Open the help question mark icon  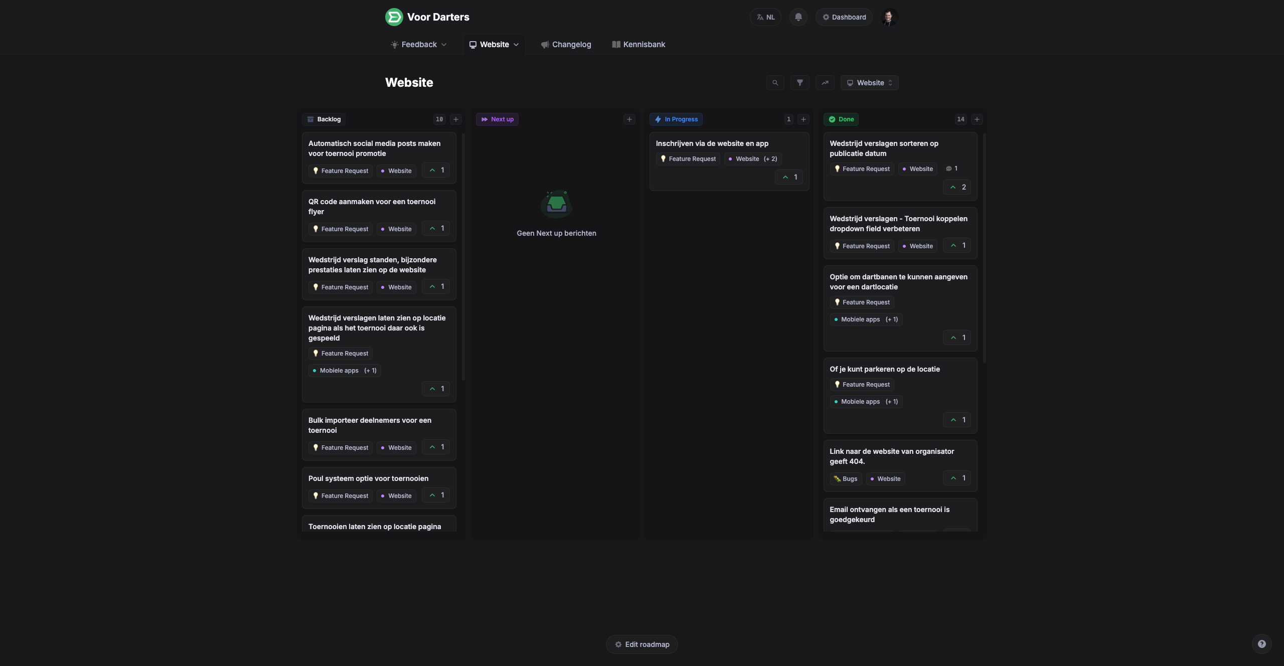tap(1261, 644)
